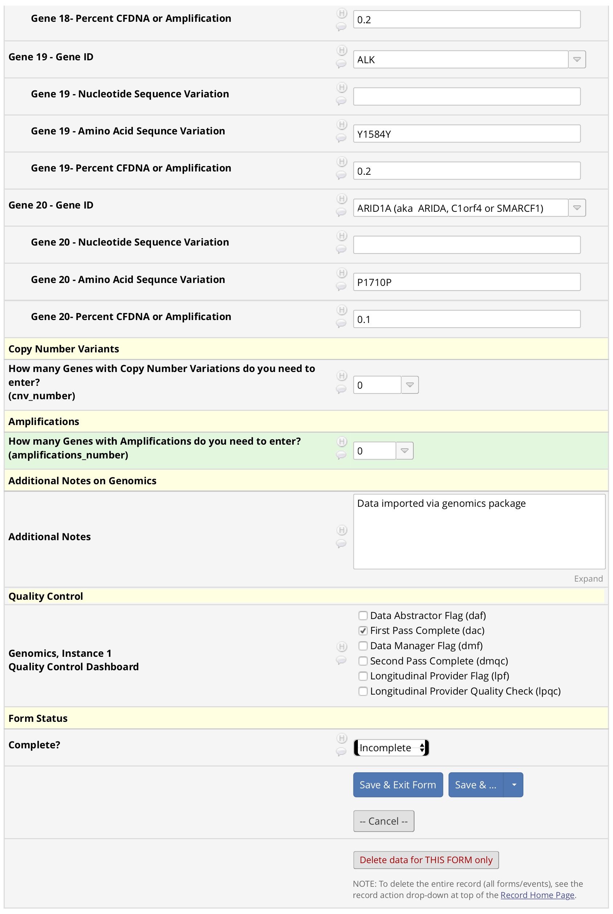Viewport: 613px width, 914px height.
Task: Open comment balloon for Quality Control Dashboard
Action: point(341,660)
